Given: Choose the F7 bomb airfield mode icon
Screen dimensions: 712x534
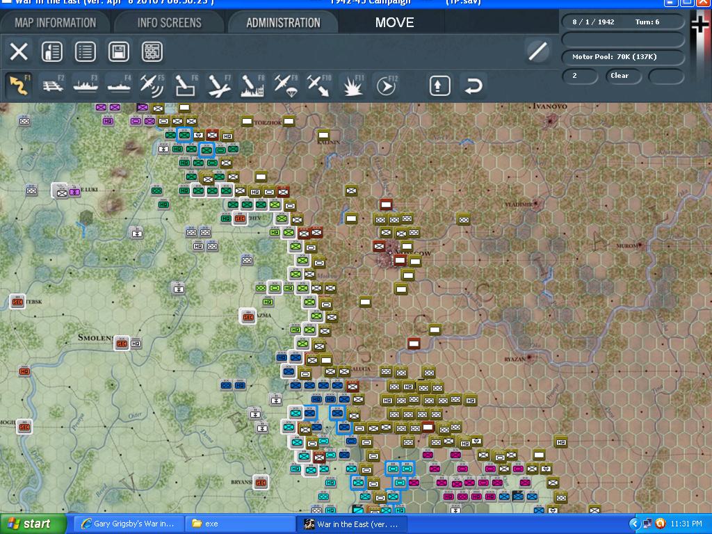Looking at the screenshot, I should click(x=219, y=85).
